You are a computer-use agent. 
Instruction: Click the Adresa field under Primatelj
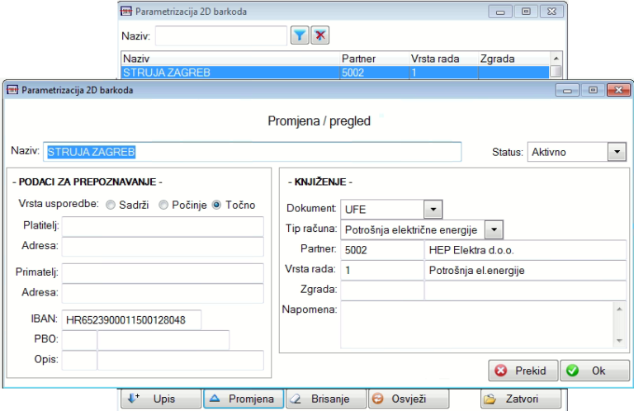[163, 294]
